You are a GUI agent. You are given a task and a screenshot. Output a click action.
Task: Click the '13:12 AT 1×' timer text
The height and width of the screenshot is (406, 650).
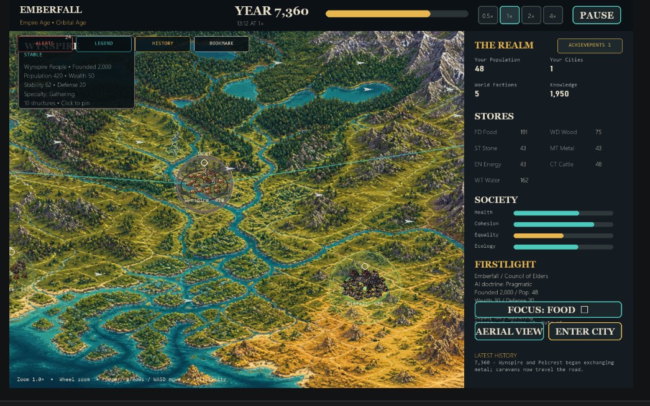click(x=250, y=24)
